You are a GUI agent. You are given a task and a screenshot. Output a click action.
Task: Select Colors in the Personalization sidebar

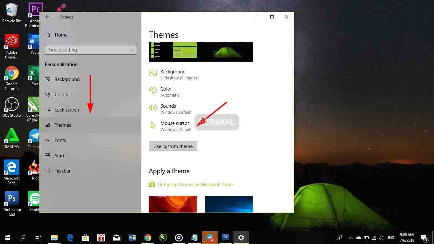coord(90,95)
